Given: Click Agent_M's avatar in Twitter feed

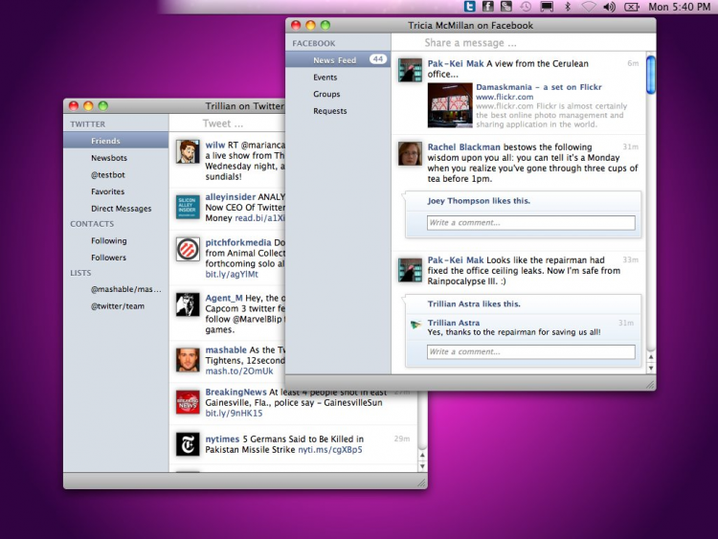Looking at the screenshot, I should click(188, 304).
